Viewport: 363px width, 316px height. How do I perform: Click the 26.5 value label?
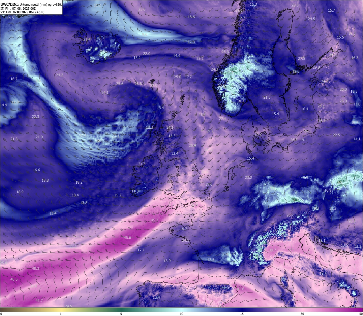pyautogui.click(x=352, y=221)
